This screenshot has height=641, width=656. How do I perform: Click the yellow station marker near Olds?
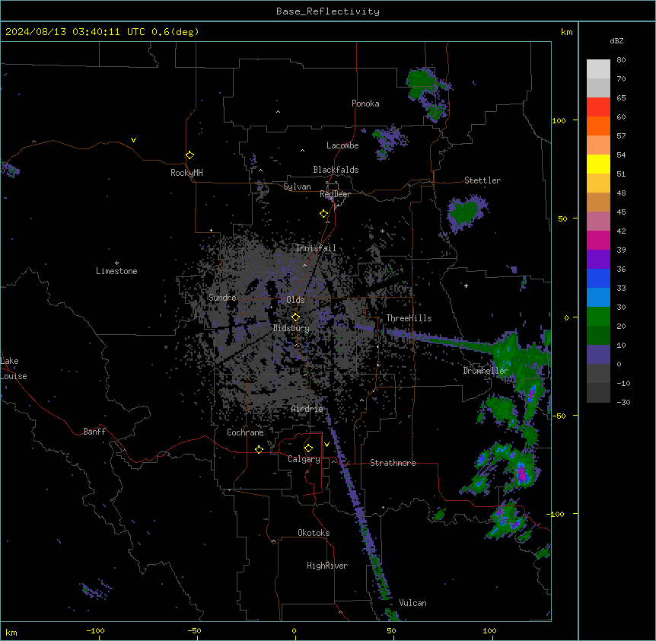pos(295,317)
